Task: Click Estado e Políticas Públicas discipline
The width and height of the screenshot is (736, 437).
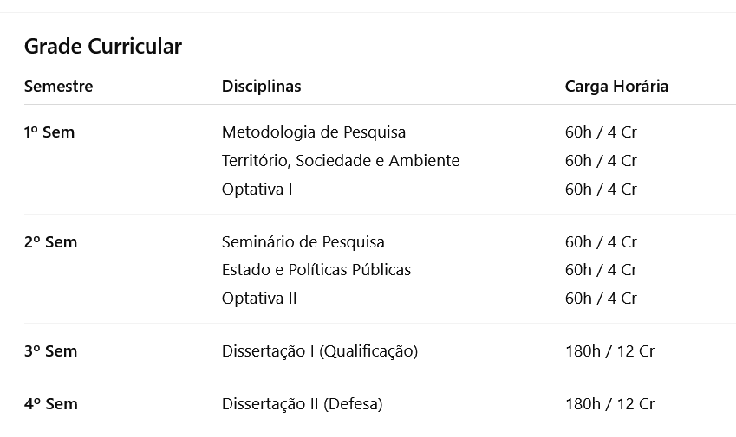Action: 316,270
